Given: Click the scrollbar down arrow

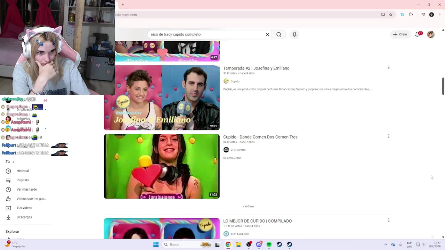Looking at the screenshot, I should 443,237.
